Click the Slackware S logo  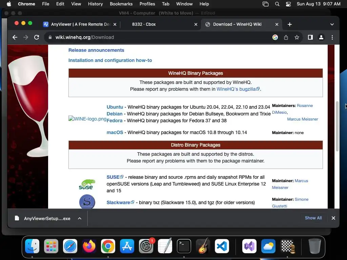87,201
